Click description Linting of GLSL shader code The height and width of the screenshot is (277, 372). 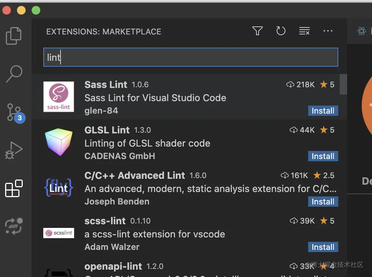(x=147, y=143)
